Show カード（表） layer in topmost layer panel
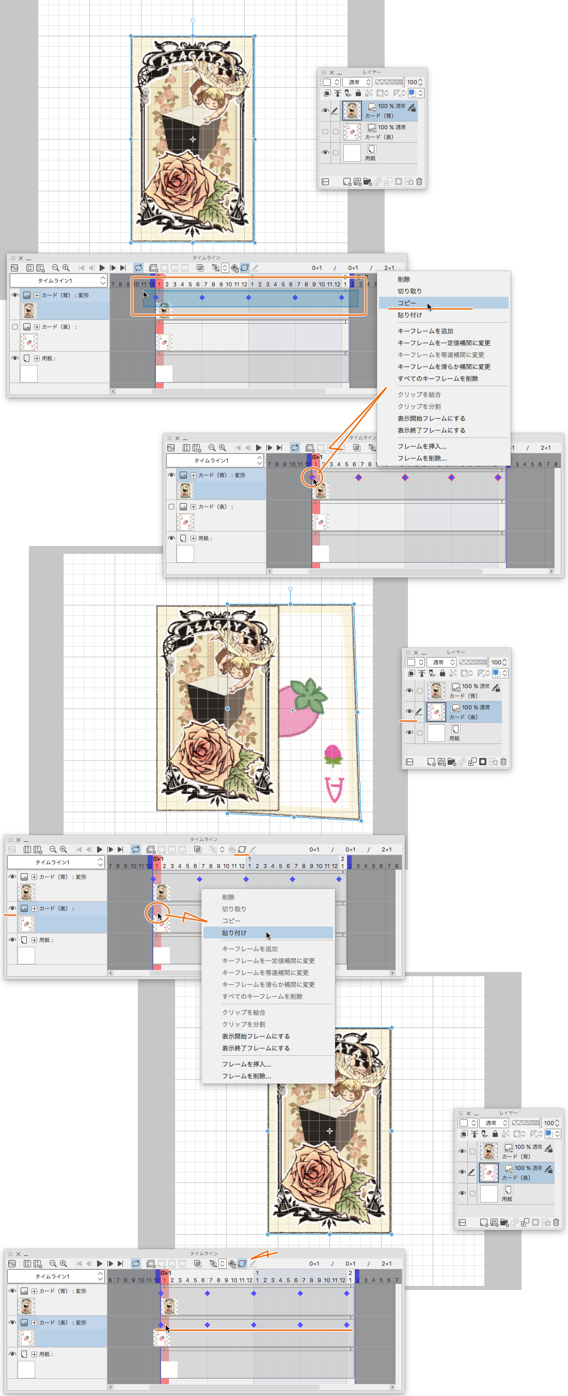Viewport: 568px width, 1396px height. tap(325, 132)
